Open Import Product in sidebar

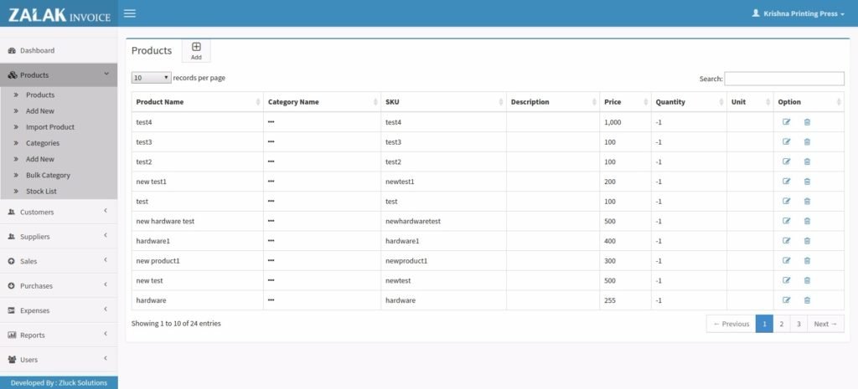(x=50, y=127)
